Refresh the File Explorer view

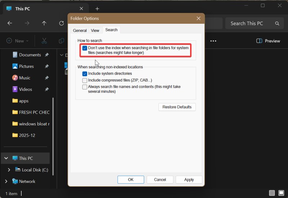(61, 23)
